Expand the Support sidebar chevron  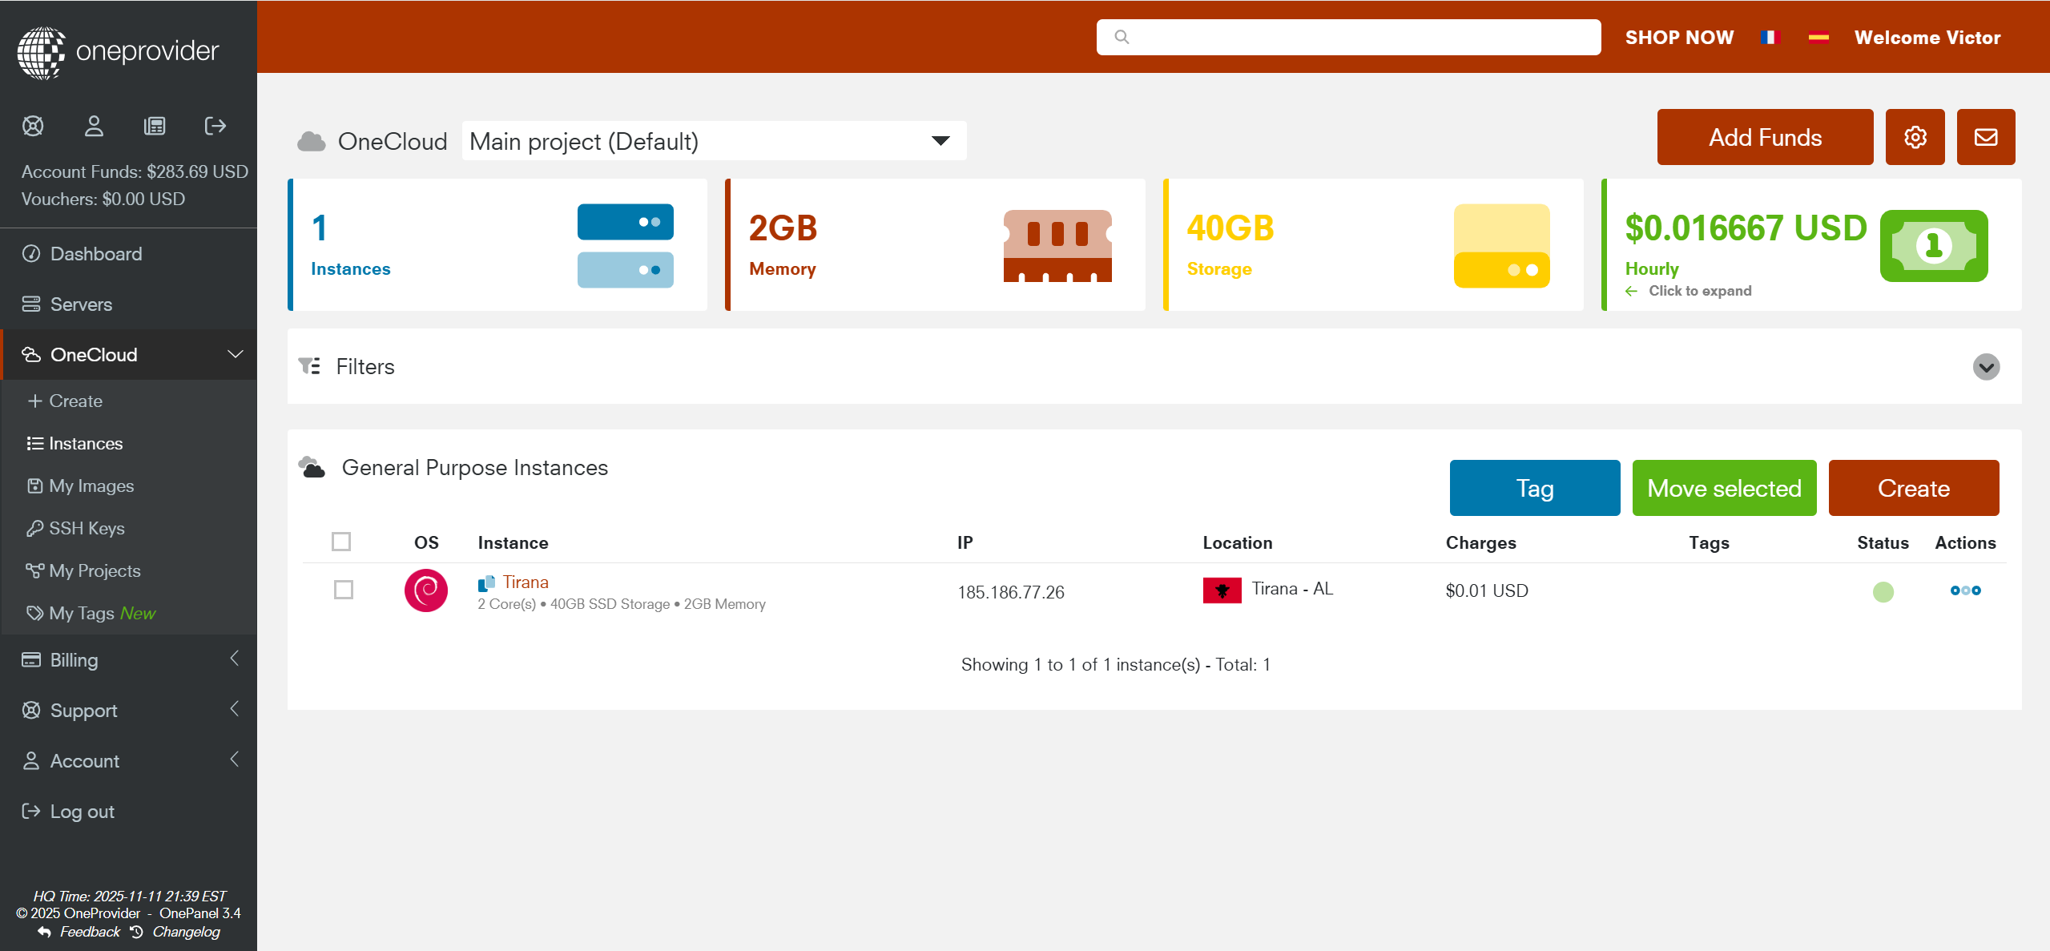point(235,709)
